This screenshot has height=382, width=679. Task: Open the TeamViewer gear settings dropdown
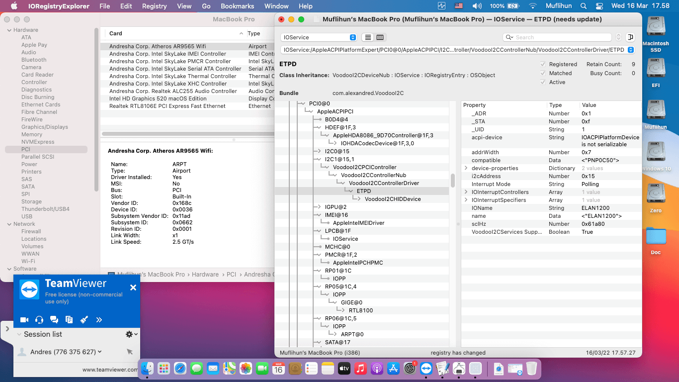(131, 334)
